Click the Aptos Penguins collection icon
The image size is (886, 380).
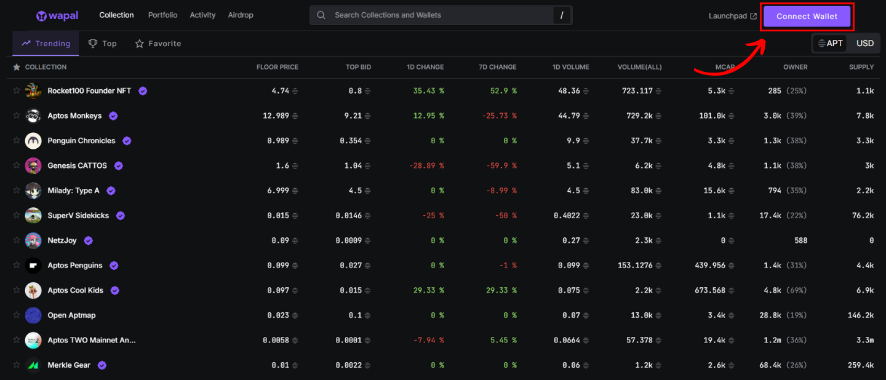33,266
